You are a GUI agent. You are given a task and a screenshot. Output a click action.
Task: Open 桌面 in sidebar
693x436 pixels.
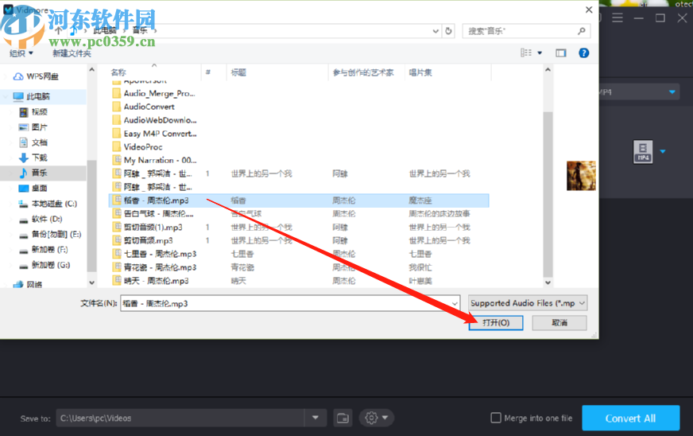pos(39,188)
